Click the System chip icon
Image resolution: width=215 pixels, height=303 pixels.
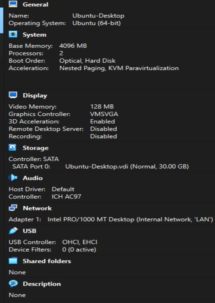coord(13,35)
